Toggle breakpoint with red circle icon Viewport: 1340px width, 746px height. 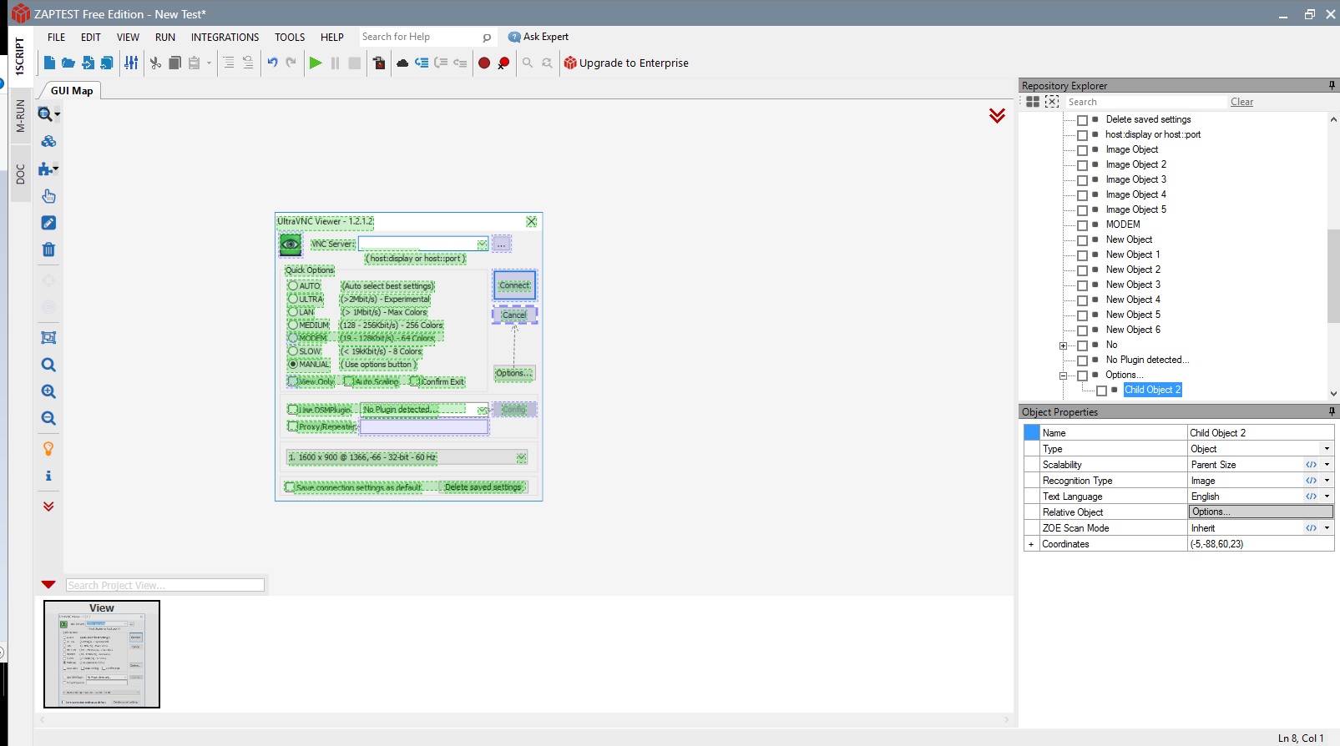(x=484, y=63)
